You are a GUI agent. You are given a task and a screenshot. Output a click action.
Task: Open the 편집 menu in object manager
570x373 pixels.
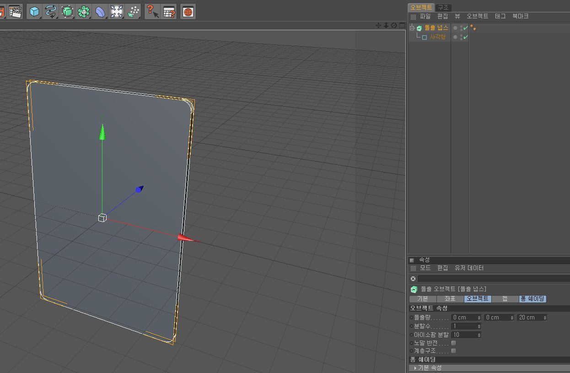coord(442,16)
